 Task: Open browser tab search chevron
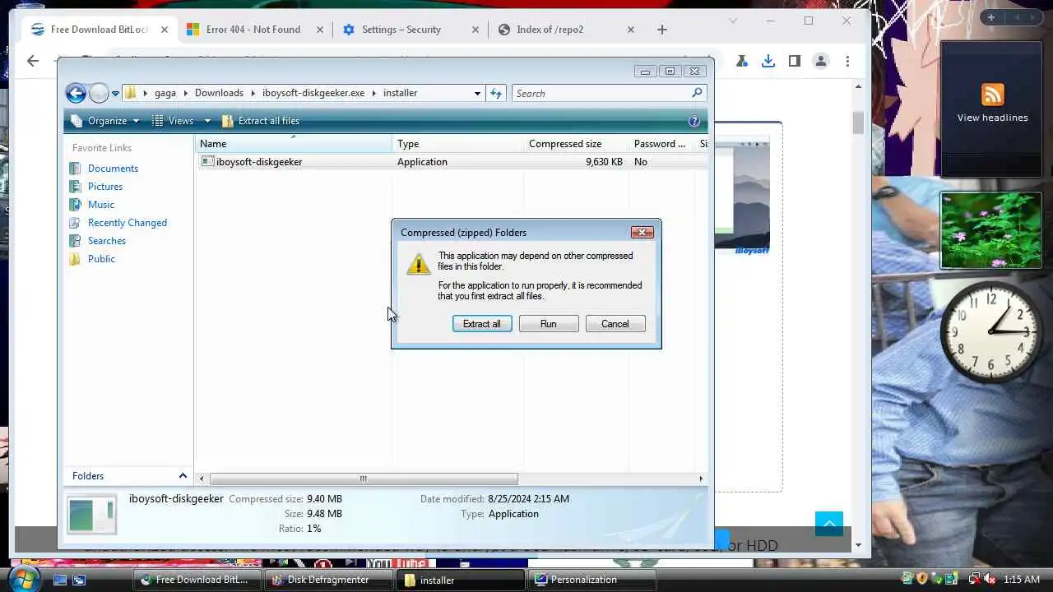tap(733, 21)
